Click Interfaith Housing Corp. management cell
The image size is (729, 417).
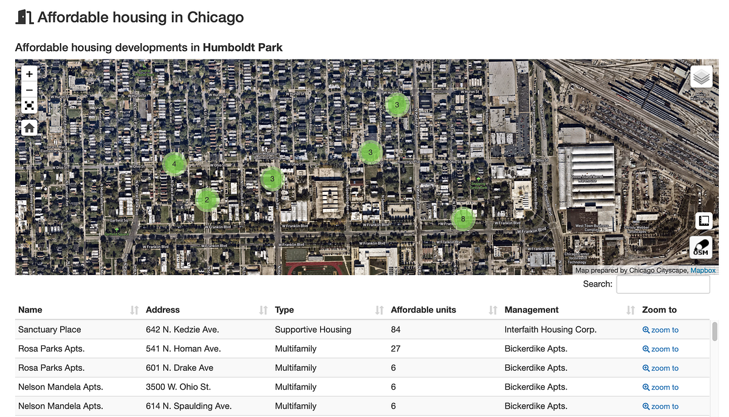pyautogui.click(x=550, y=330)
